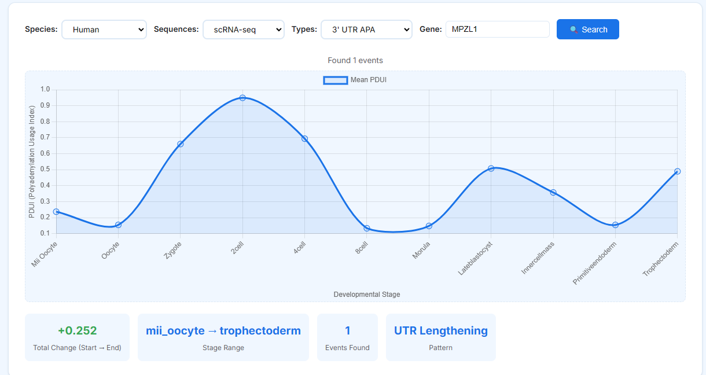Click the 8cell data point
Screen dimensions: 706x375
367,228
